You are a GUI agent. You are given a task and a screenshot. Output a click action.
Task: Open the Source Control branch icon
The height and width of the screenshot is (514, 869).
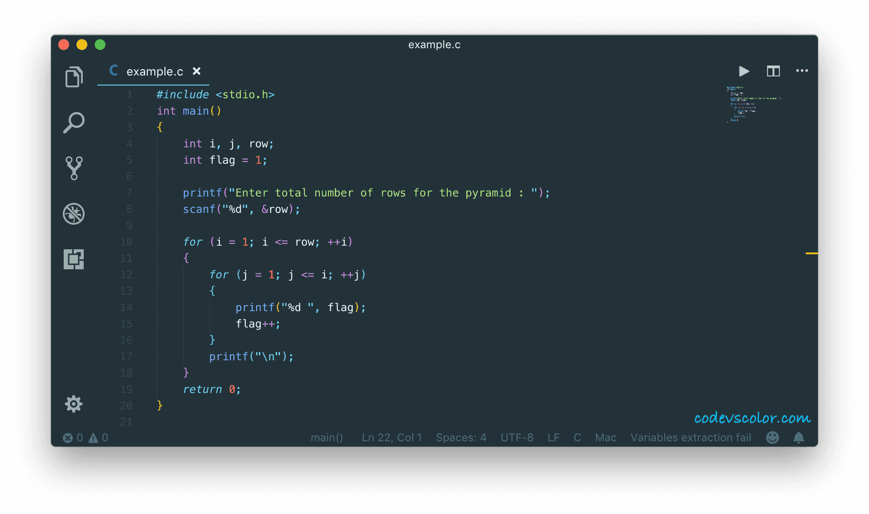[x=74, y=168]
